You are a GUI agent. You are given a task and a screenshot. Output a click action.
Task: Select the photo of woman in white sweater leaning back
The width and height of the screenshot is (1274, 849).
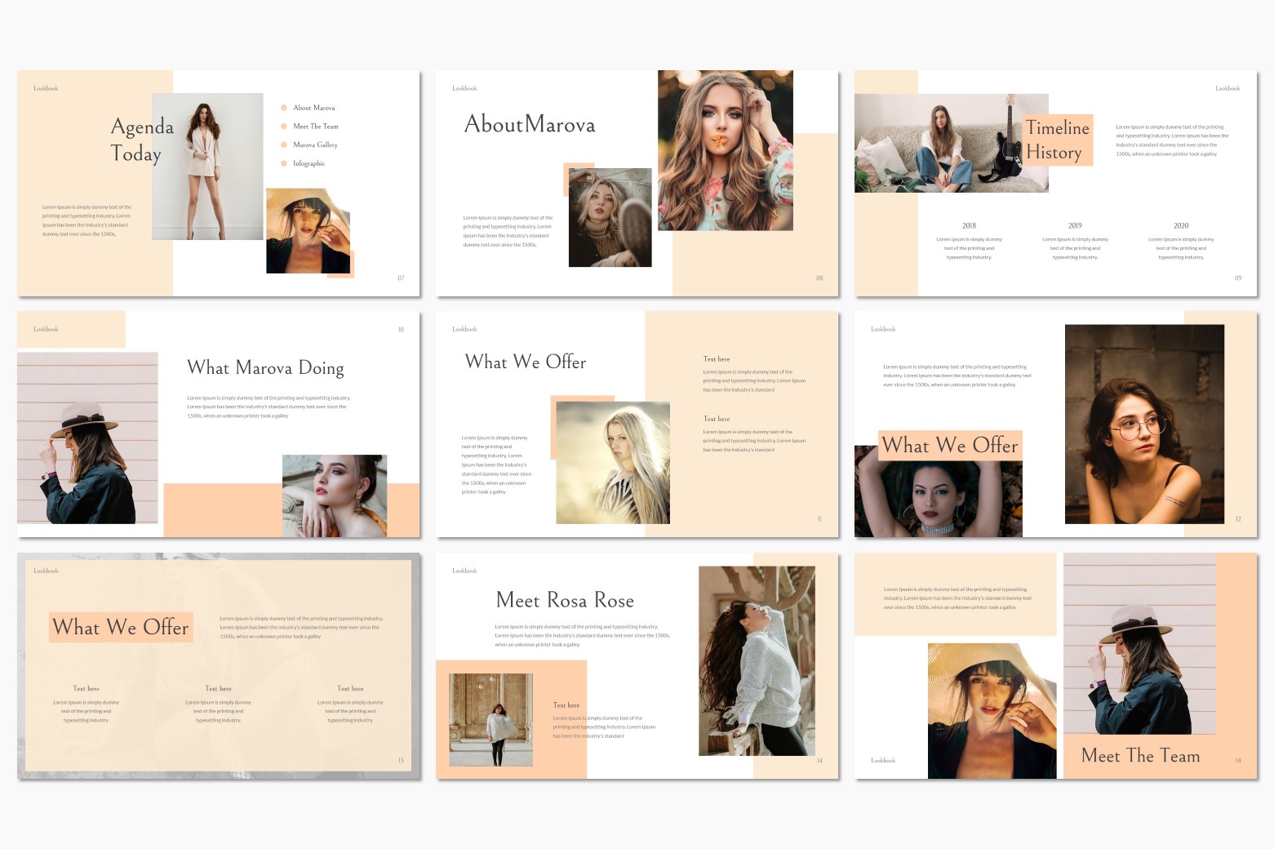click(x=757, y=660)
